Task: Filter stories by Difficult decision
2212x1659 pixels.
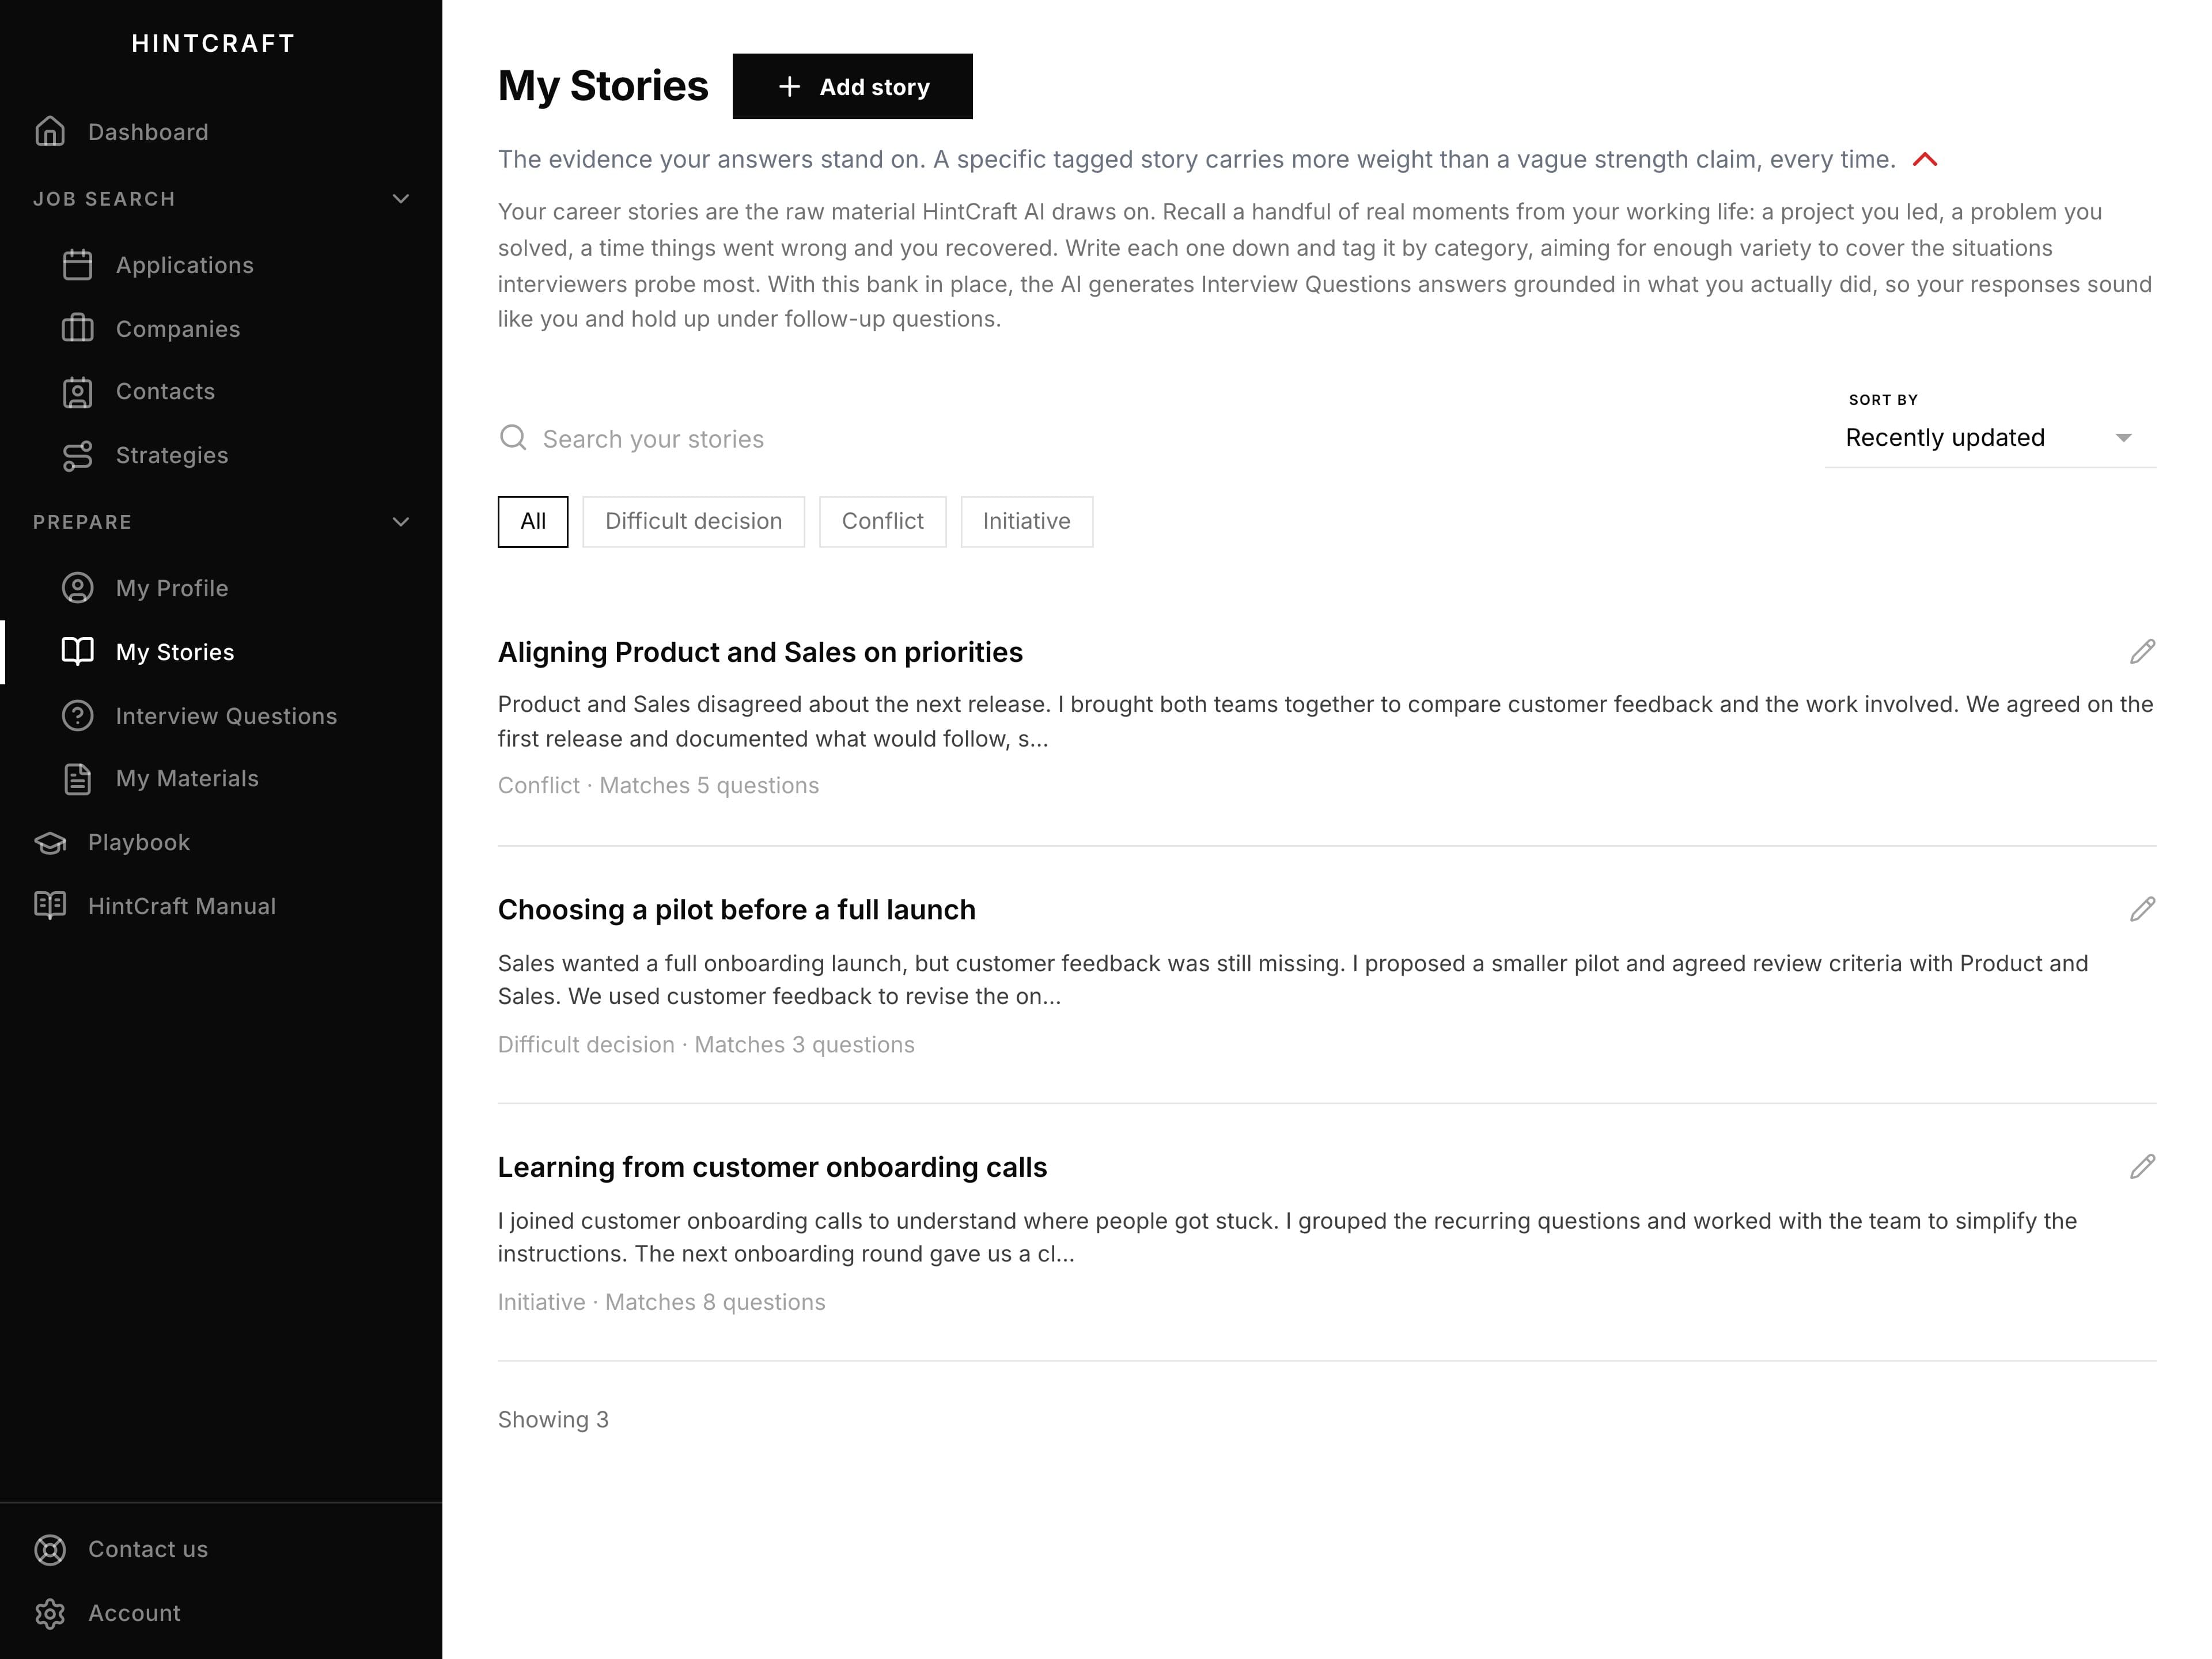Action: (x=693, y=521)
